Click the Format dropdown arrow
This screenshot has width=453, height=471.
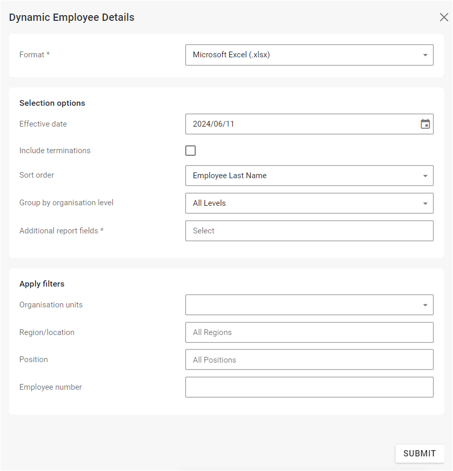click(x=425, y=55)
